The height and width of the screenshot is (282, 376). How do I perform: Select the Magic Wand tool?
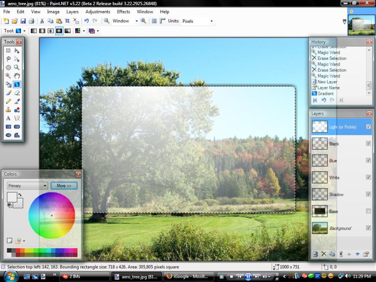(x=8, y=76)
